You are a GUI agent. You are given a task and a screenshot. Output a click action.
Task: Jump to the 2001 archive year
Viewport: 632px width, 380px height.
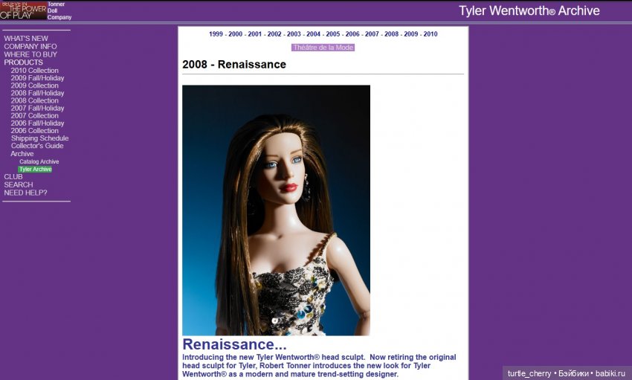(255, 34)
